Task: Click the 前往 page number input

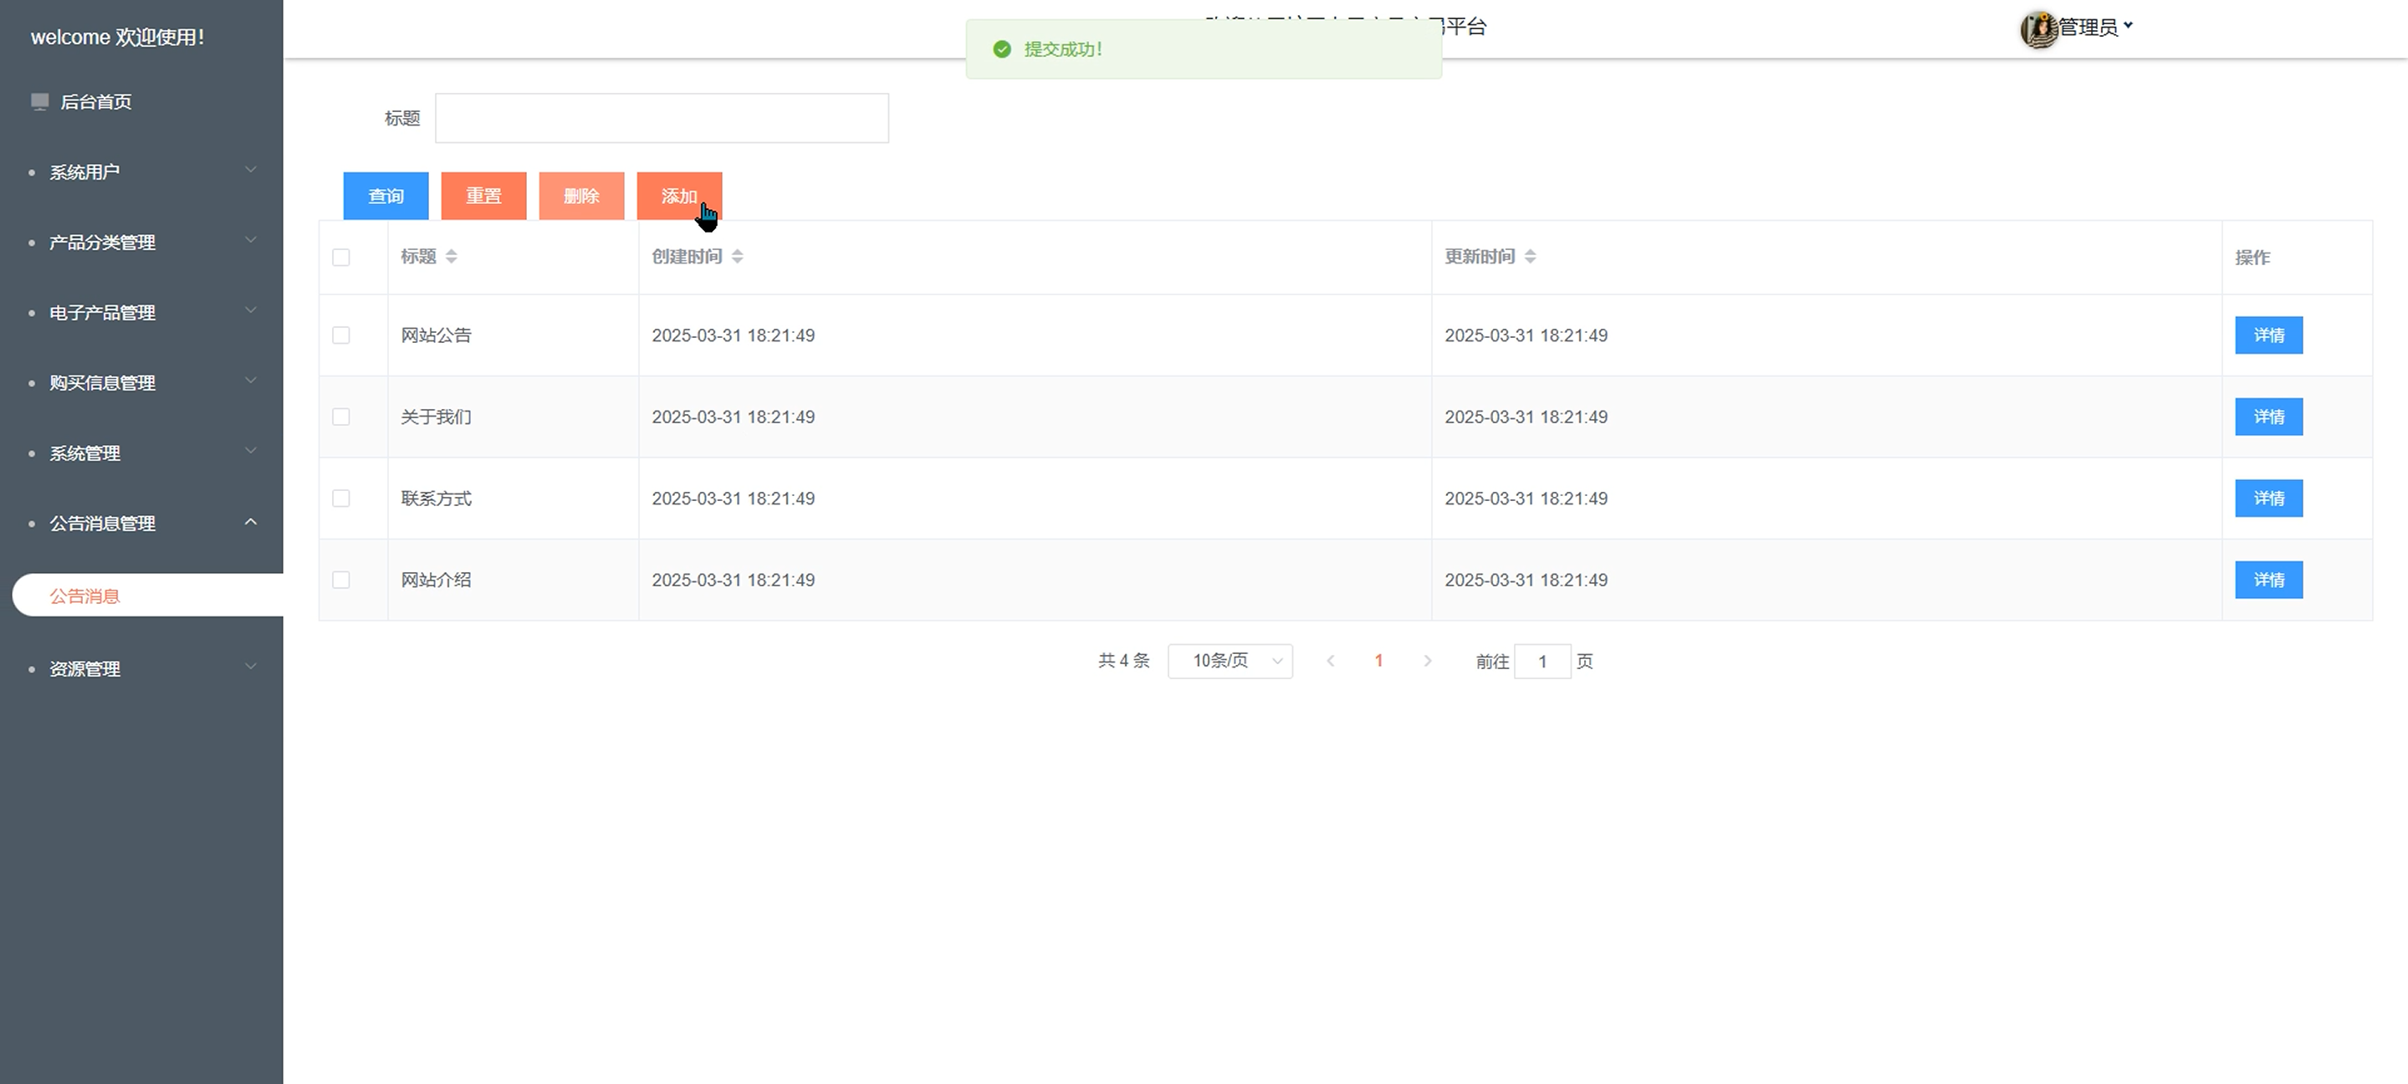Action: (1541, 662)
